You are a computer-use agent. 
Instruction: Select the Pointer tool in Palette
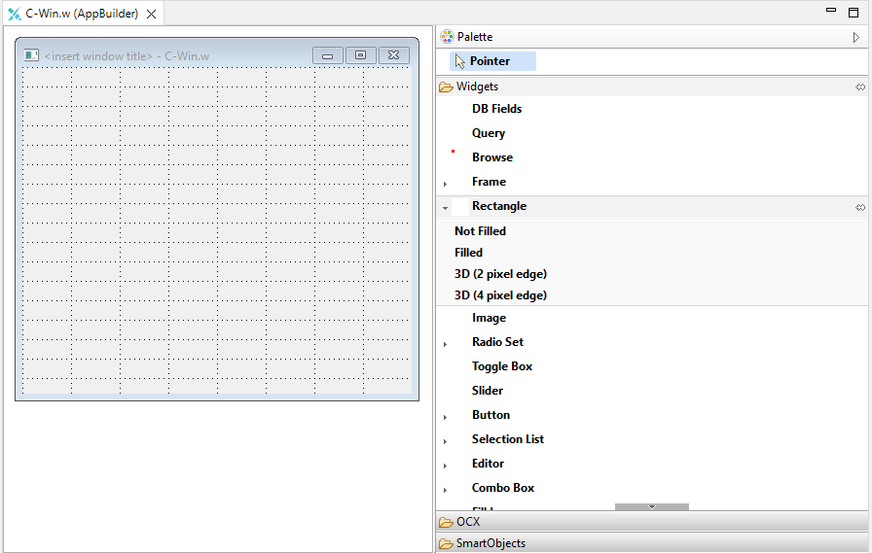(492, 61)
